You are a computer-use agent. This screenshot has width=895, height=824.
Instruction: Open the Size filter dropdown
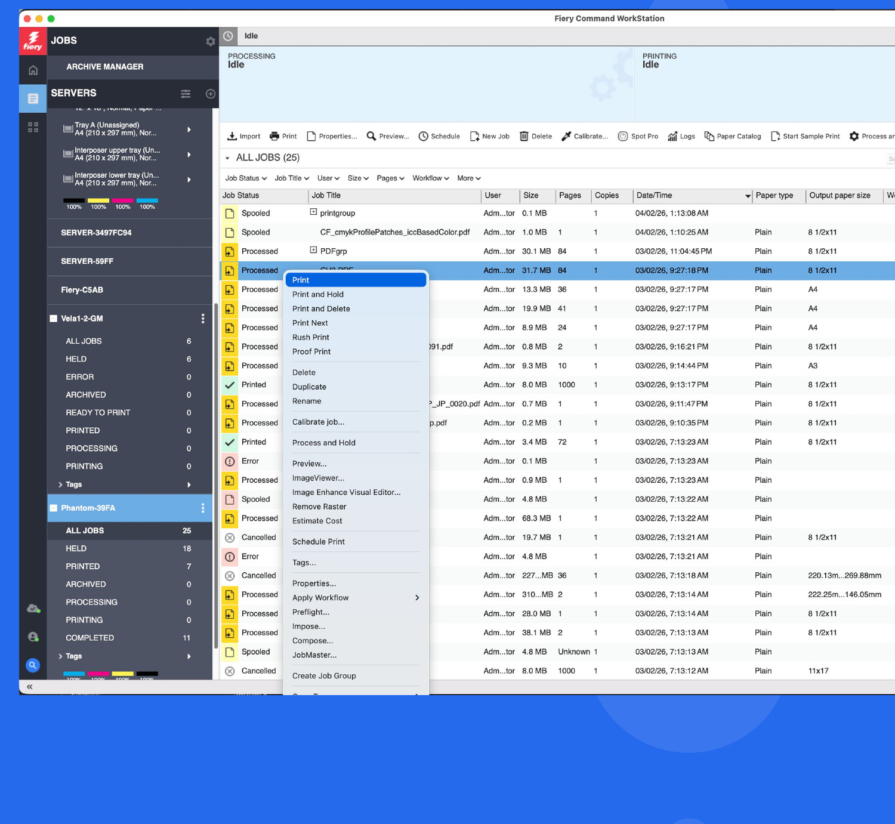click(358, 178)
